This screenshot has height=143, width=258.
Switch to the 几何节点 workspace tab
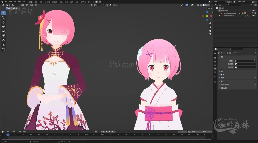83,2
